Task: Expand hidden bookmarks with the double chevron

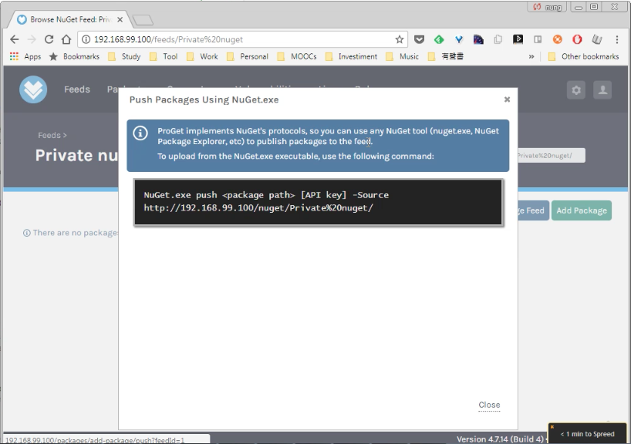Action: pos(531,57)
